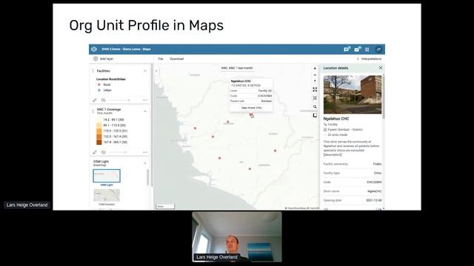Screen dimensions: 474x266
Task: Click Add layer button text
Action: click(107, 59)
